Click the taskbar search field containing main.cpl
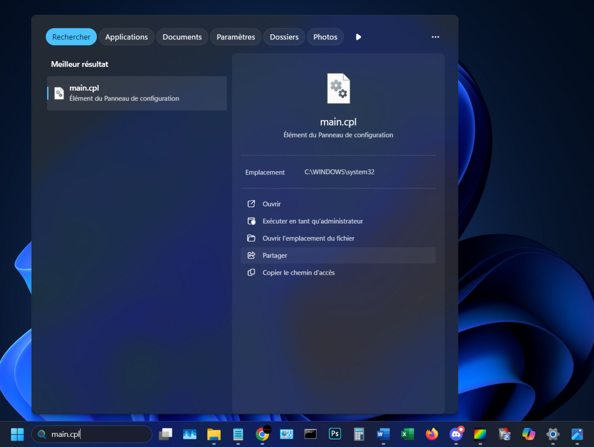 pos(92,434)
